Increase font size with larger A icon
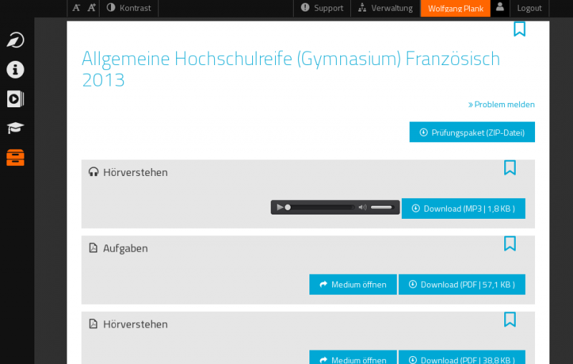Image resolution: width=573 pixels, height=364 pixels. coord(92,8)
